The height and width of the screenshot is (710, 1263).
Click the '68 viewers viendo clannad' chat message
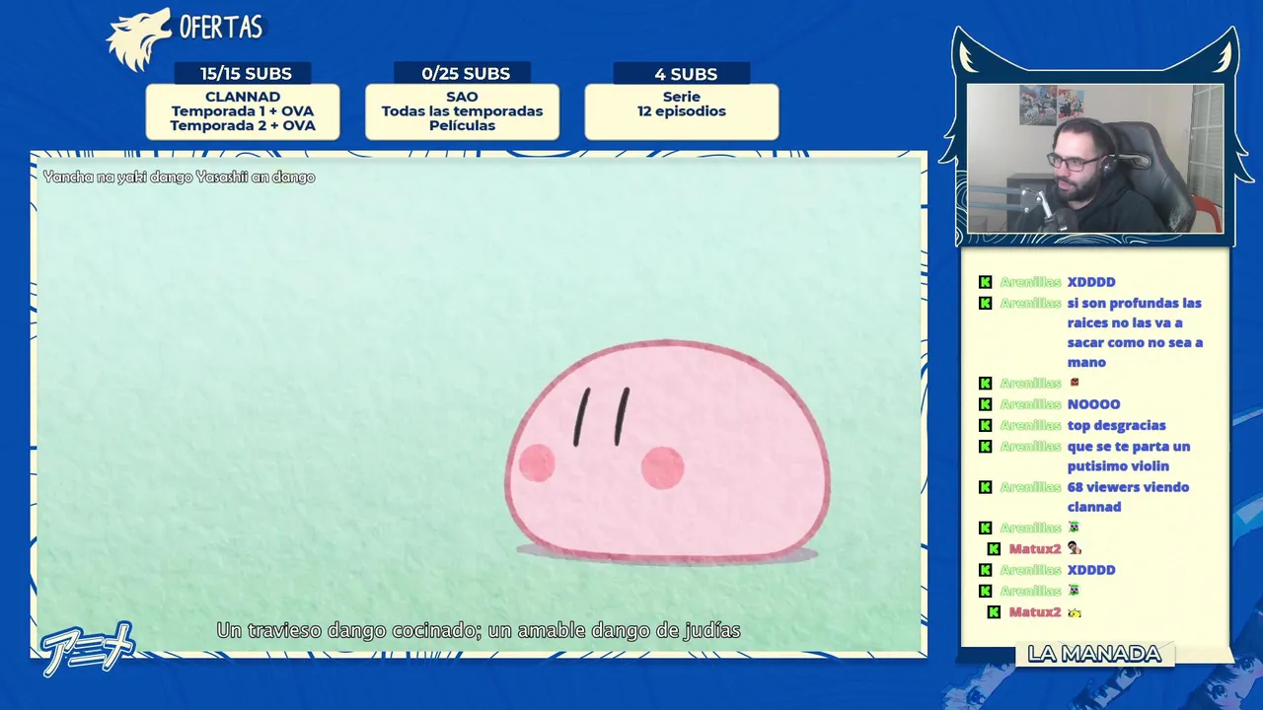click(x=1128, y=497)
